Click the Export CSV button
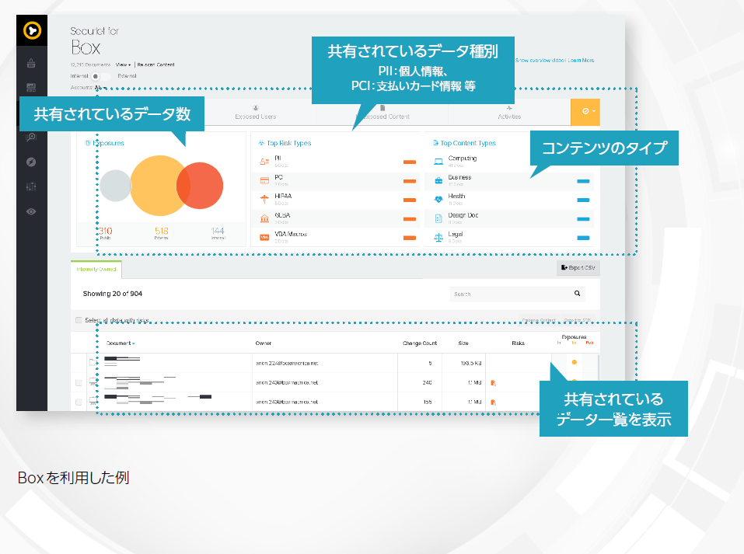Viewport: 744px width, 554px height. (578, 267)
